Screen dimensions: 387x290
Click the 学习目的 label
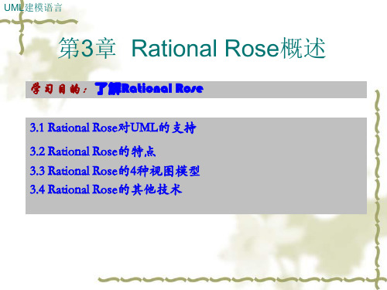click(59, 89)
